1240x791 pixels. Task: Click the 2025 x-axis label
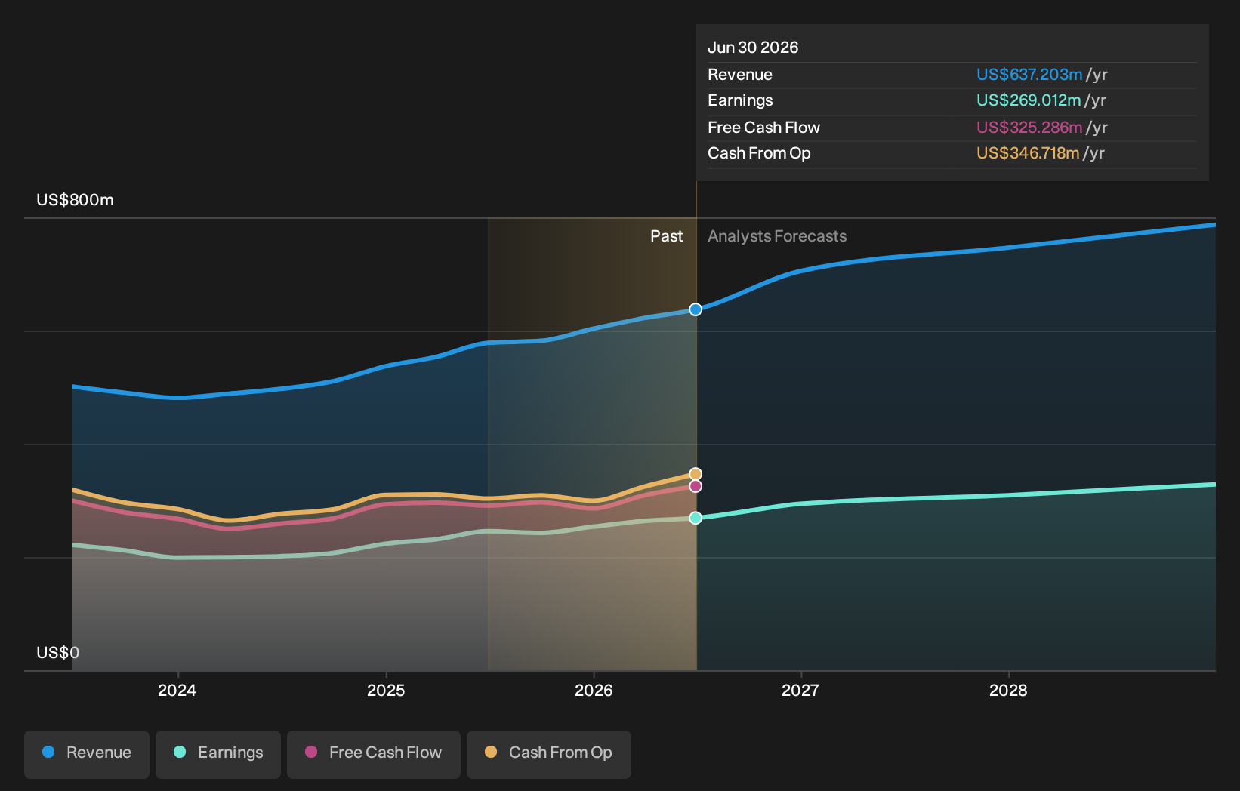click(x=386, y=691)
